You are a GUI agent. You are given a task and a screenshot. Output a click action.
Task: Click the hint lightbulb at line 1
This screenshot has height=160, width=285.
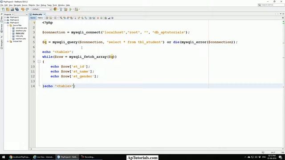tap(34, 23)
